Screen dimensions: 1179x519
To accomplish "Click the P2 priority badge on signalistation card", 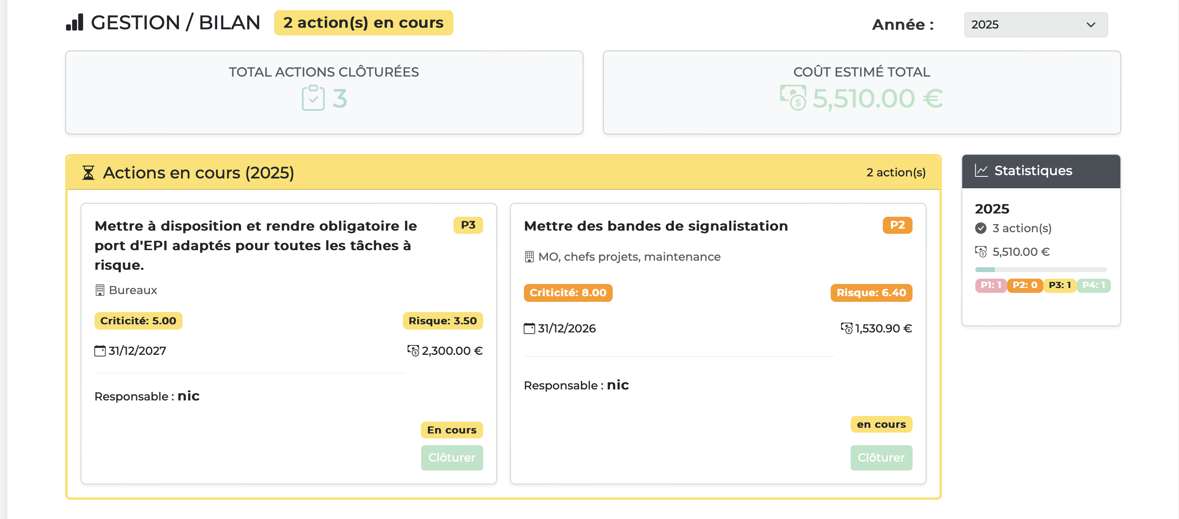I will (x=897, y=225).
